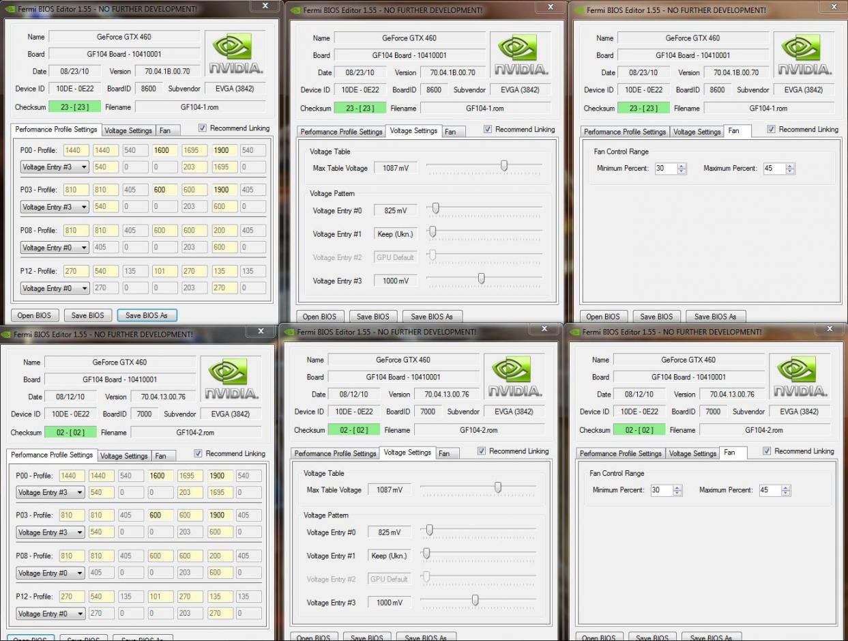Click version 70.04.1B.00.70 field in GF104-1 Voltage window
This screenshot has width=848, height=641.
pos(453,72)
